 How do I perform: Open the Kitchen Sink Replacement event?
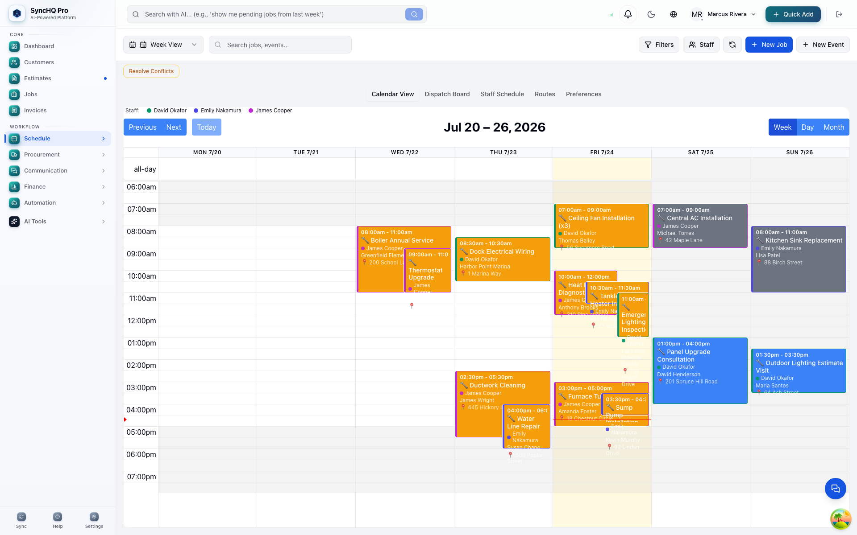coord(799,259)
